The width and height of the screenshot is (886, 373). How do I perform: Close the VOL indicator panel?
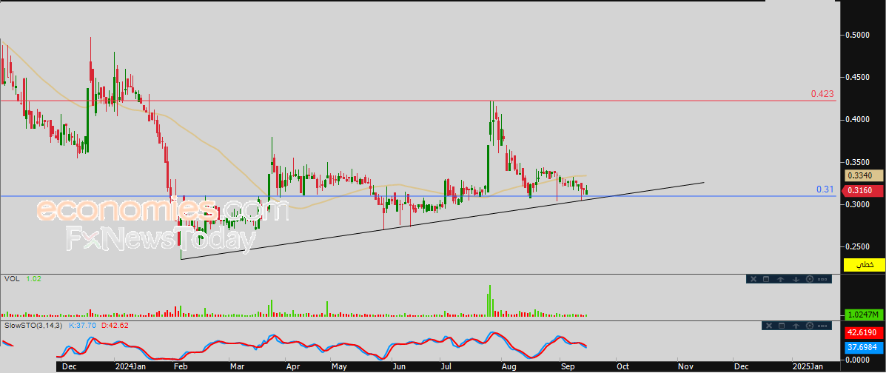[x=754, y=279]
